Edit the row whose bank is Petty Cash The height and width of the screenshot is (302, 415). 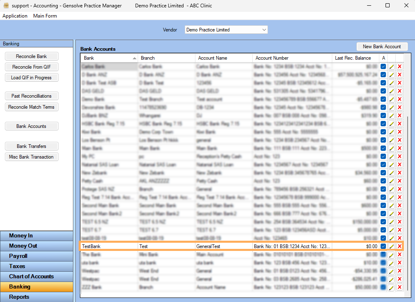392,181
